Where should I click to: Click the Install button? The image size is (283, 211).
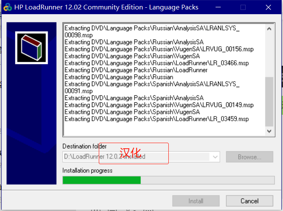196,201
